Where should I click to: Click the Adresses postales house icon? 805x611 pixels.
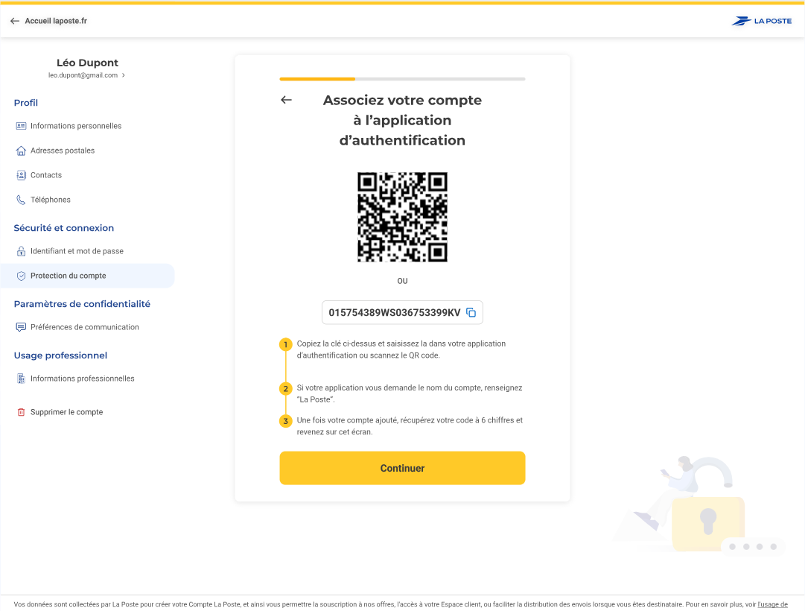[x=21, y=151]
